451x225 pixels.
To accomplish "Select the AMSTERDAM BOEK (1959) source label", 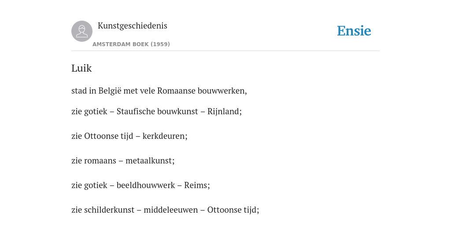I will [131, 44].
